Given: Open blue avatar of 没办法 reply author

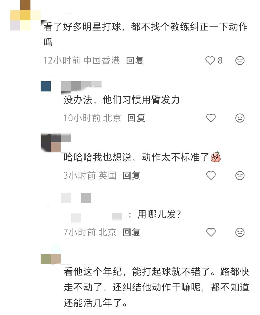Looking at the screenshot, I should 46,86.
